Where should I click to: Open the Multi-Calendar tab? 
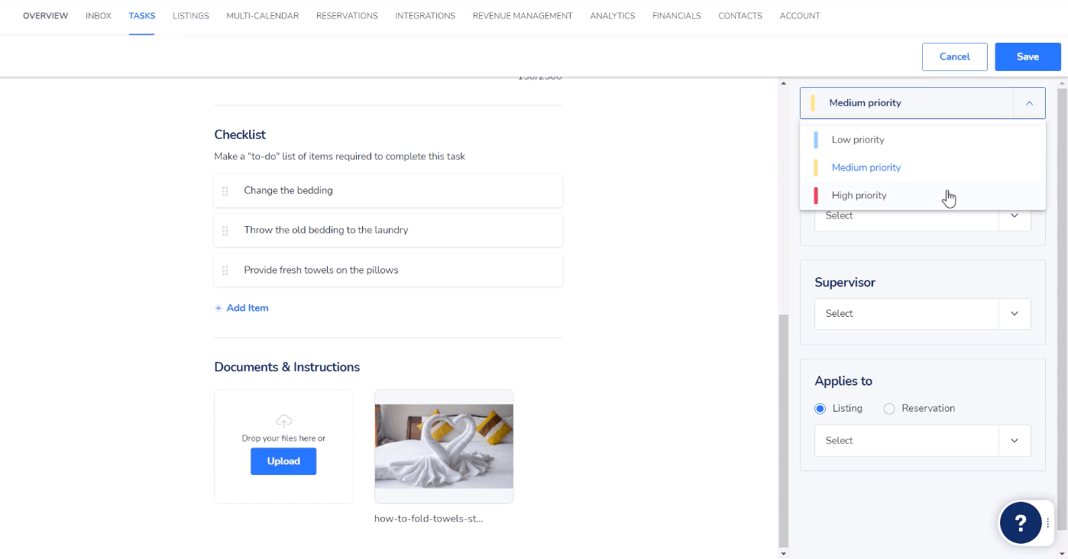[262, 16]
